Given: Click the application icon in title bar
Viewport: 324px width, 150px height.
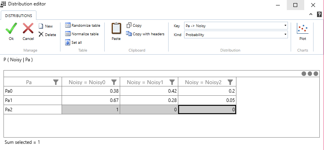Looking at the screenshot, I should point(3,4).
